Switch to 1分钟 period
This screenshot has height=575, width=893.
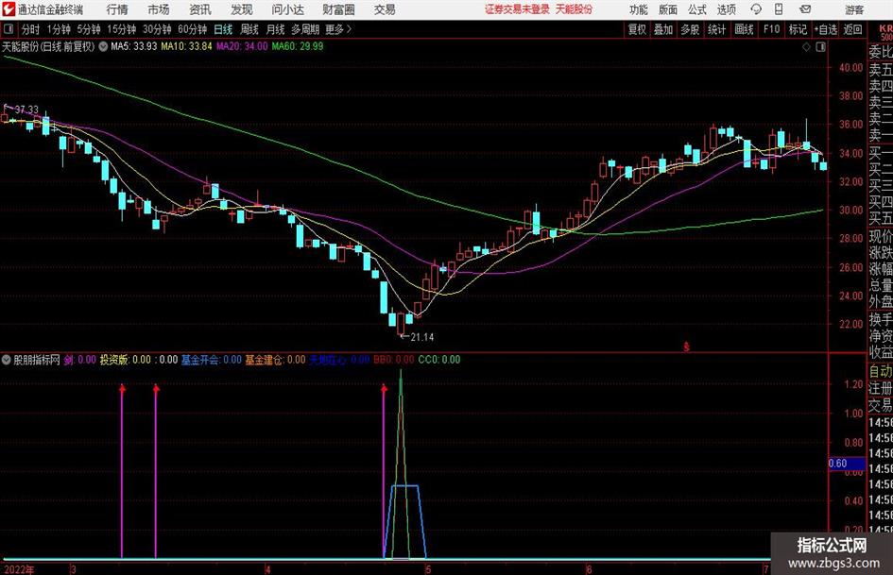point(58,29)
